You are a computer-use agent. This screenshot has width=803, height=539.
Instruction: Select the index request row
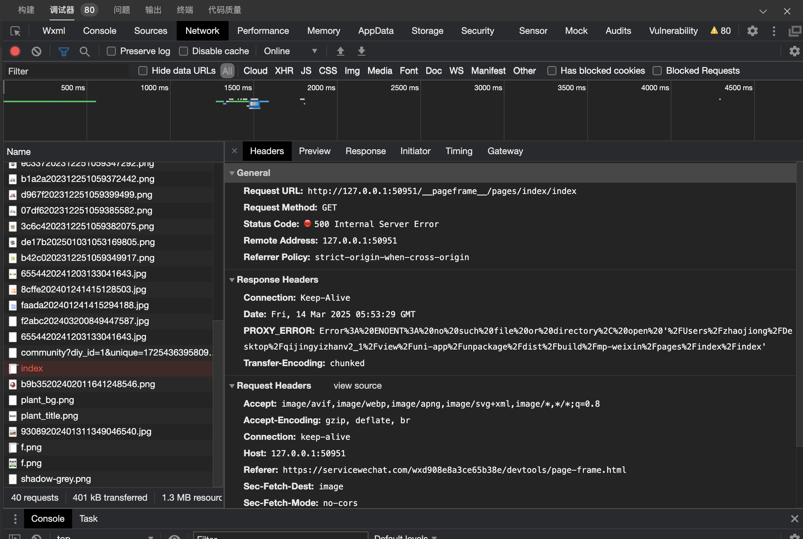(109, 369)
